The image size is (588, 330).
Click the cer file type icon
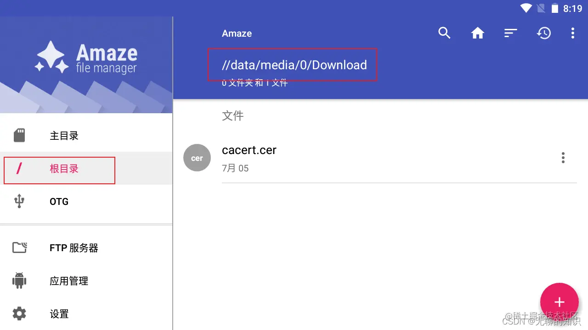click(197, 158)
